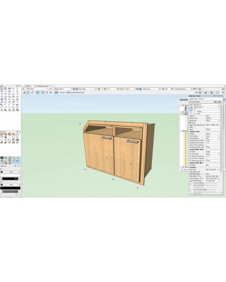Expand the first tree node in Resource Manager
This screenshot has height=282, width=226.
click(x=181, y=106)
